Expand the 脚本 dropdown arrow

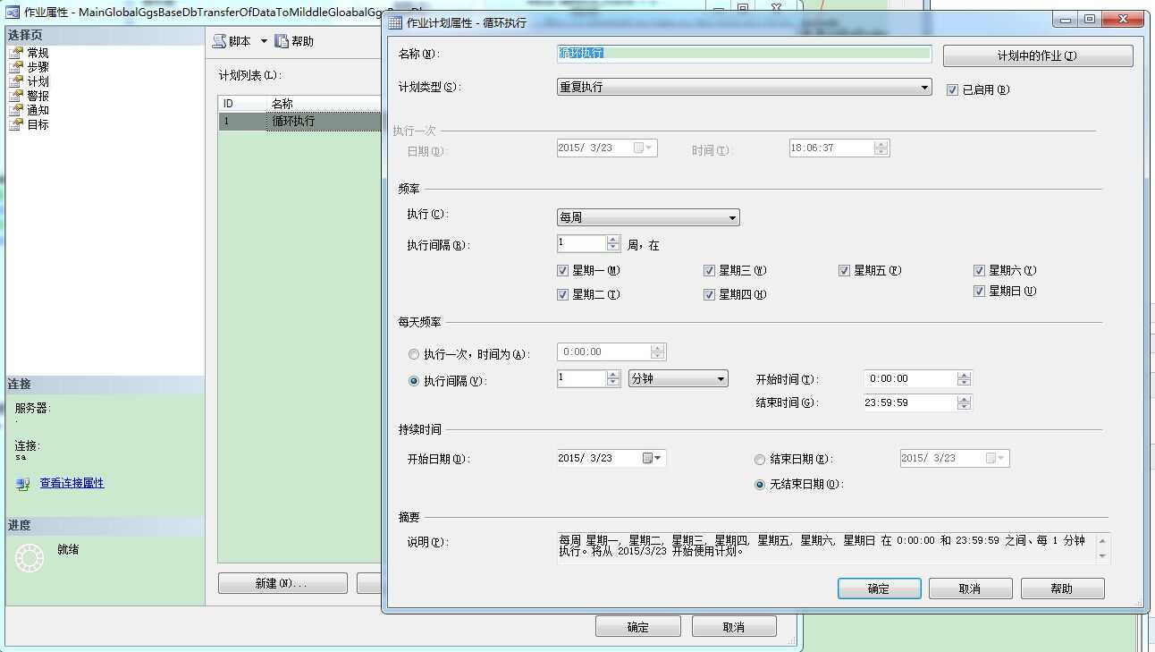[x=264, y=41]
